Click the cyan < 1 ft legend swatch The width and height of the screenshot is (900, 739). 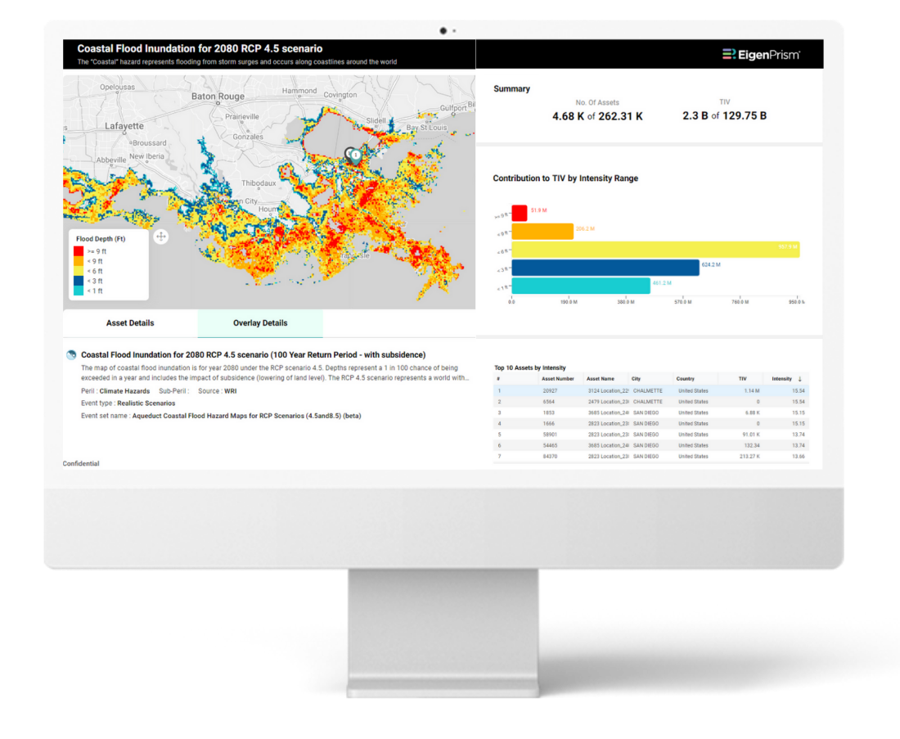point(79,291)
